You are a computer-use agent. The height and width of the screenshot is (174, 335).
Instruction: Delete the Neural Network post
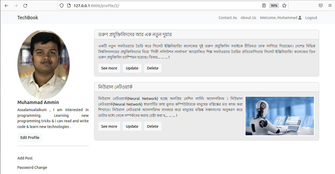[153, 126]
